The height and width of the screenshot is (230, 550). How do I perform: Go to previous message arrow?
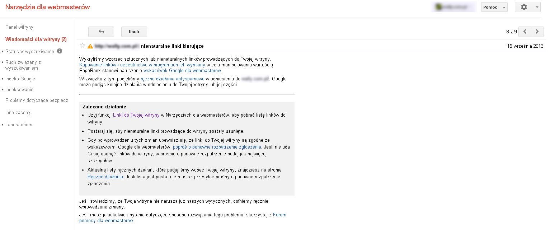[x=525, y=32]
